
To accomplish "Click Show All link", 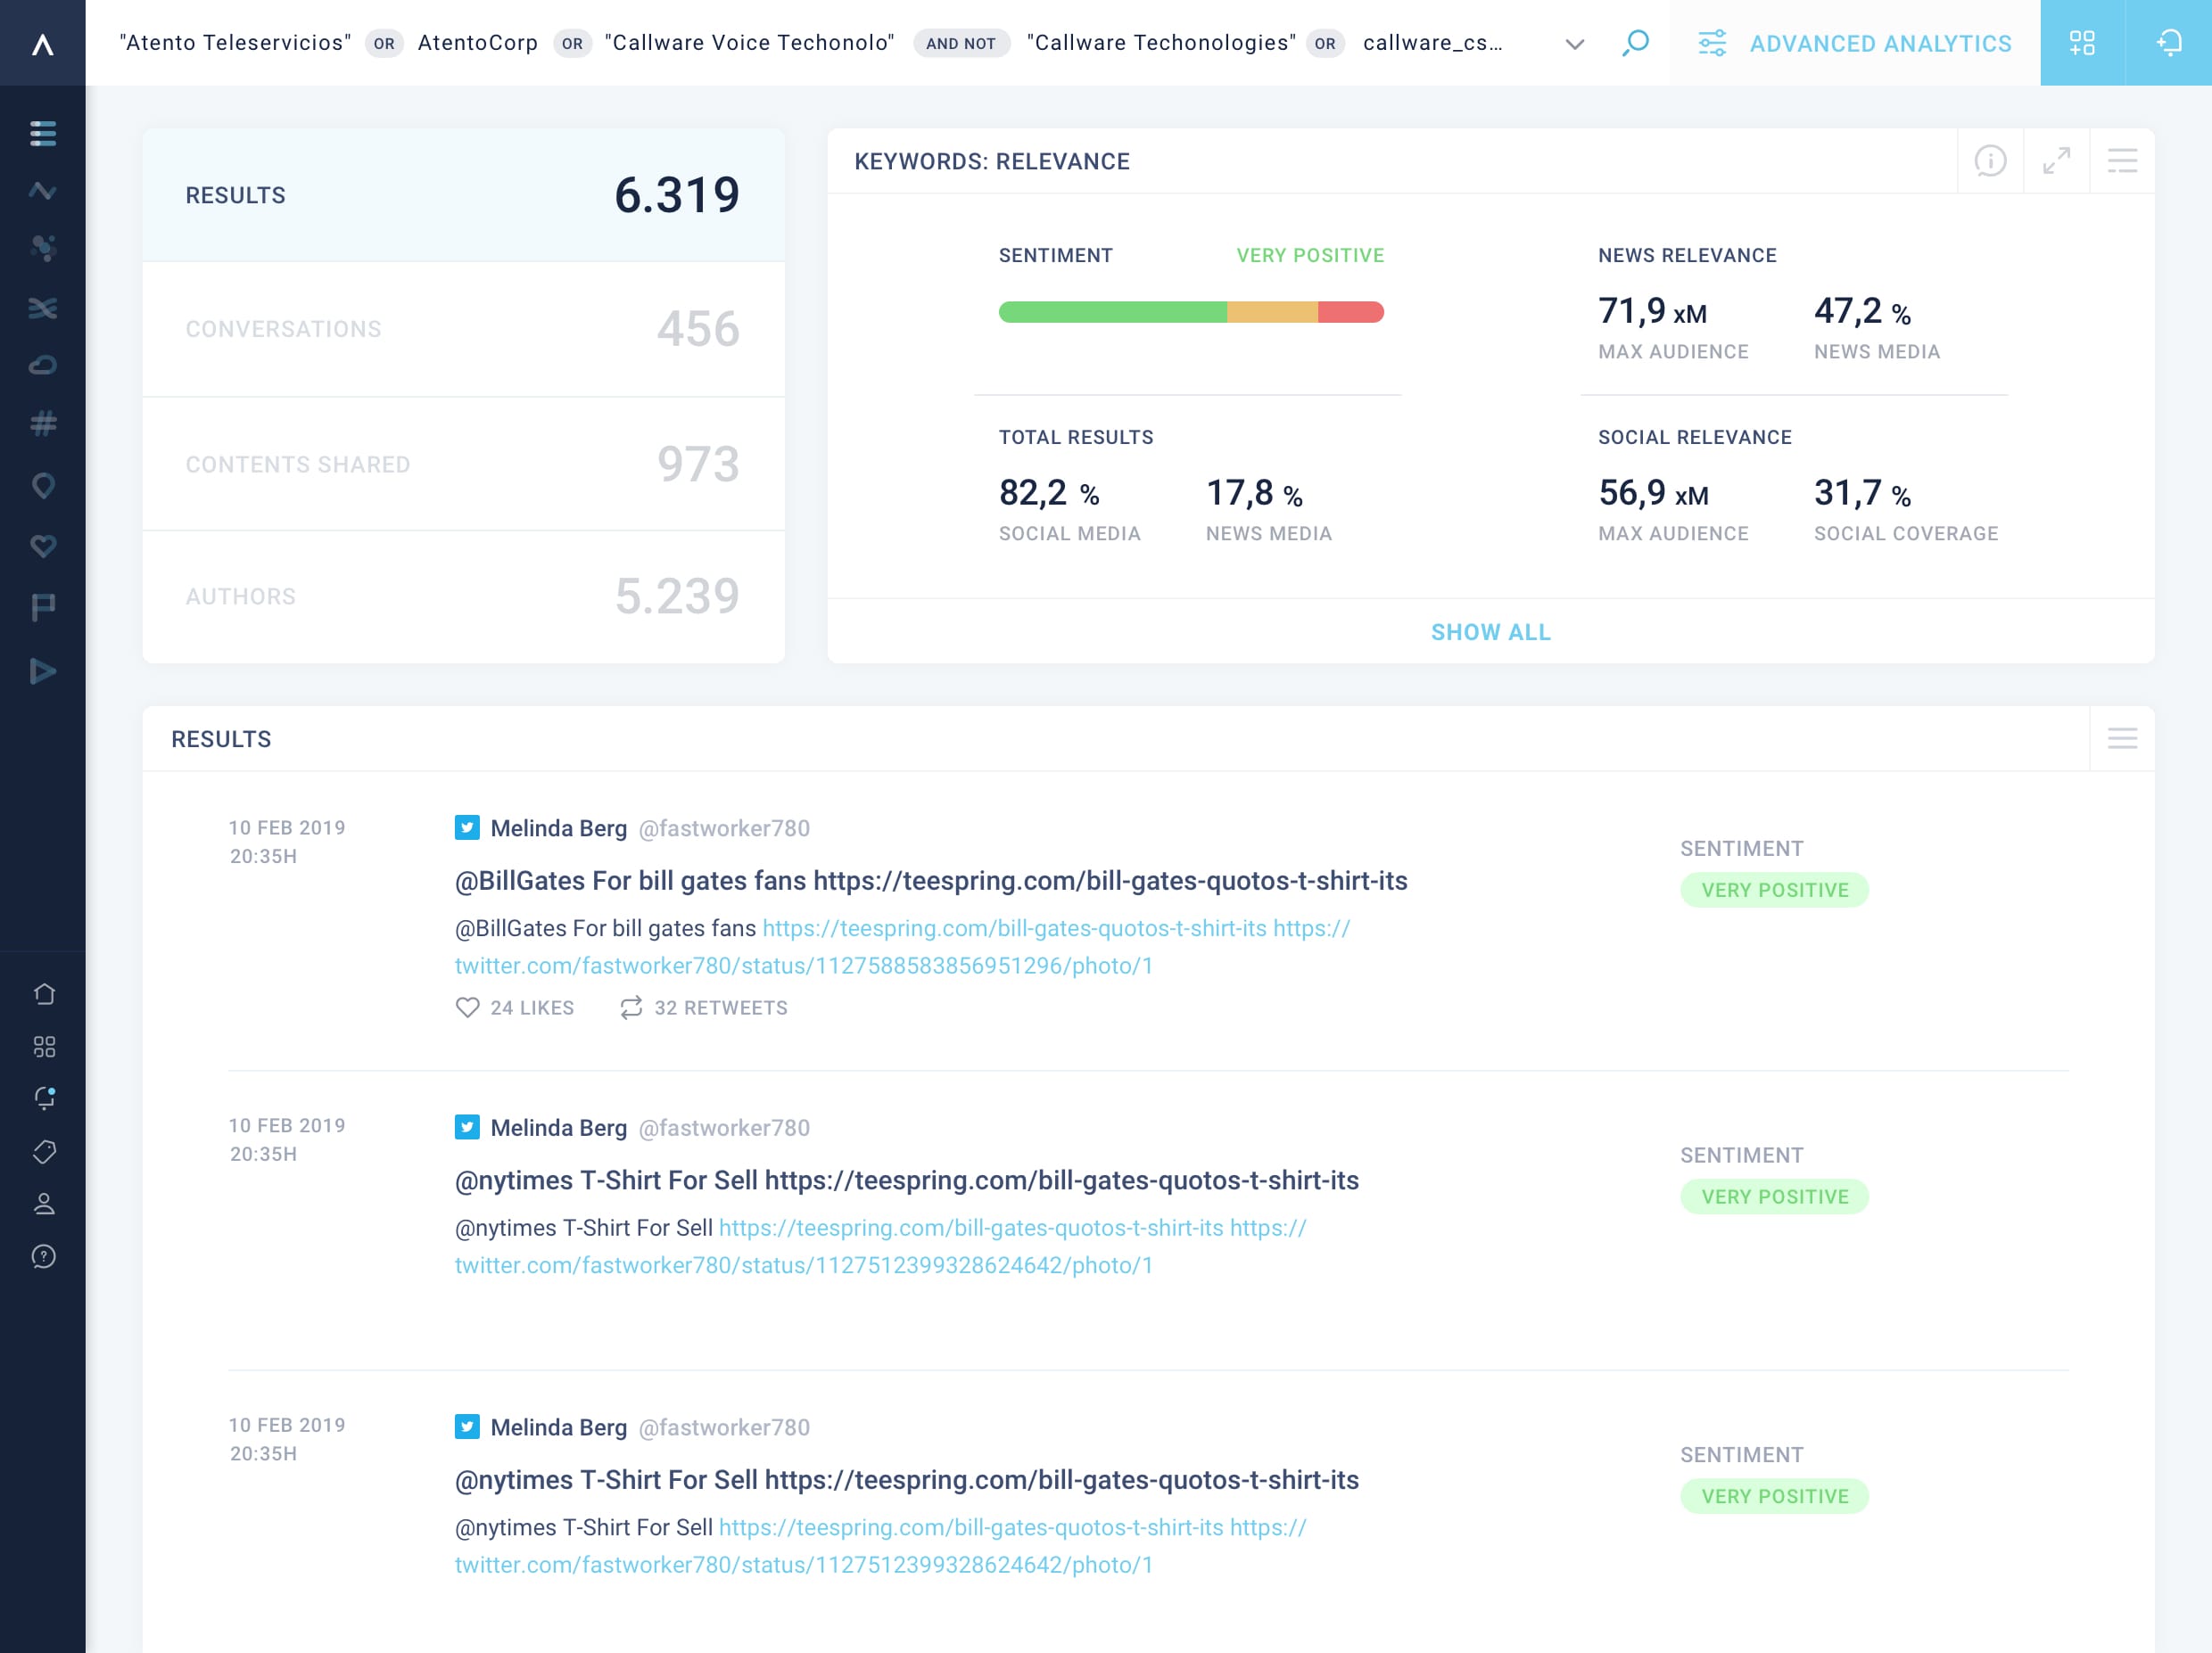I will (1490, 631).
